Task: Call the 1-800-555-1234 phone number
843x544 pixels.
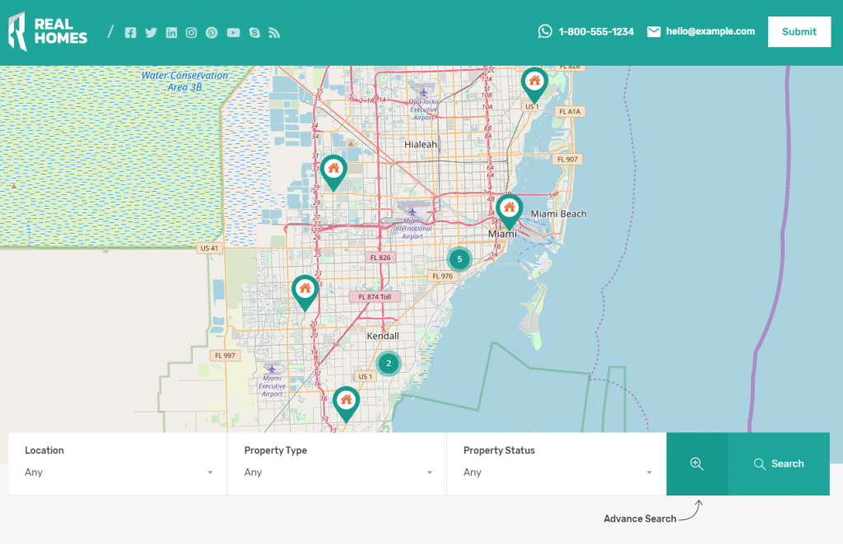Action: (x=596, y=32)
